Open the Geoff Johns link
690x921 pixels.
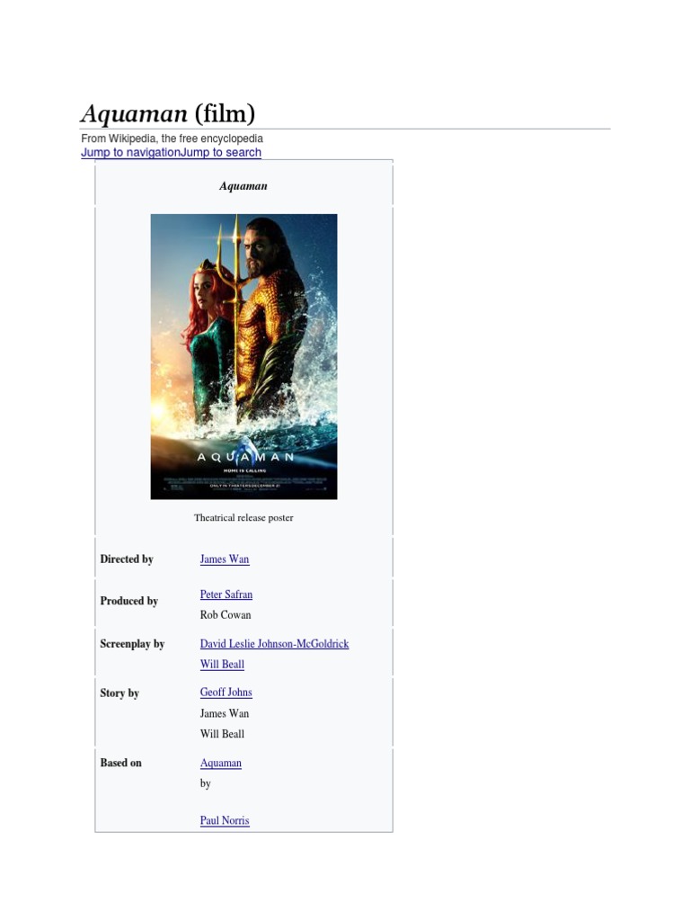coord(226,692)
